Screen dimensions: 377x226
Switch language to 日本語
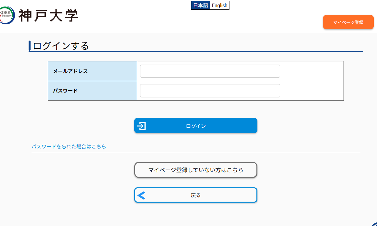(x=201, y=6)
